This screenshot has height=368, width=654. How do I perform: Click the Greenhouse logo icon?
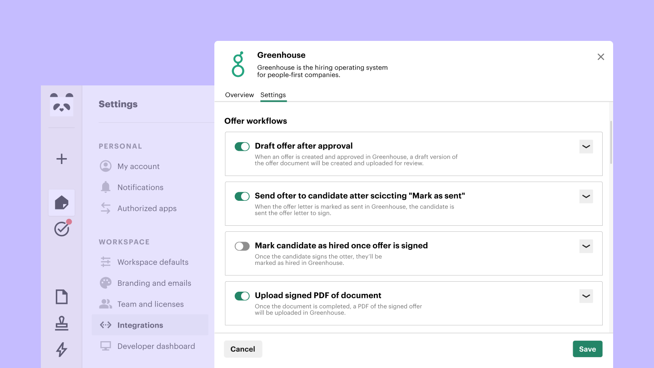(x=238, y=64)
